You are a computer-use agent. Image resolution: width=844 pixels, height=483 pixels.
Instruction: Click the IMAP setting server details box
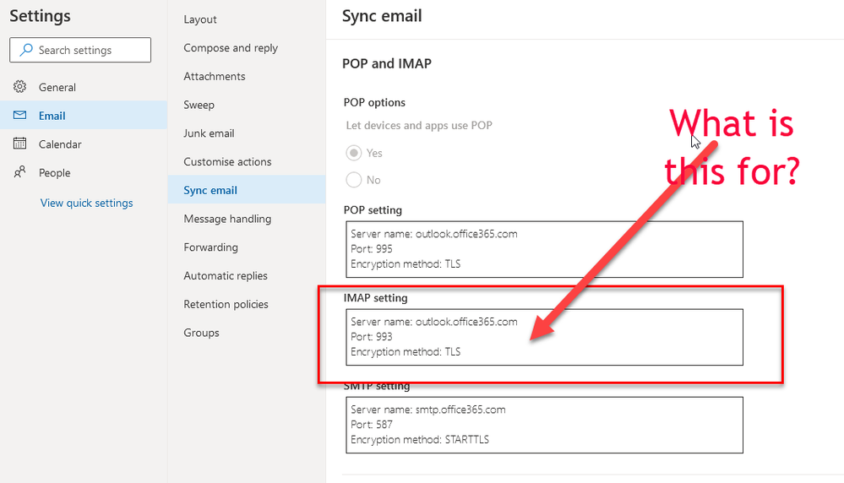[x=544, y=337]
